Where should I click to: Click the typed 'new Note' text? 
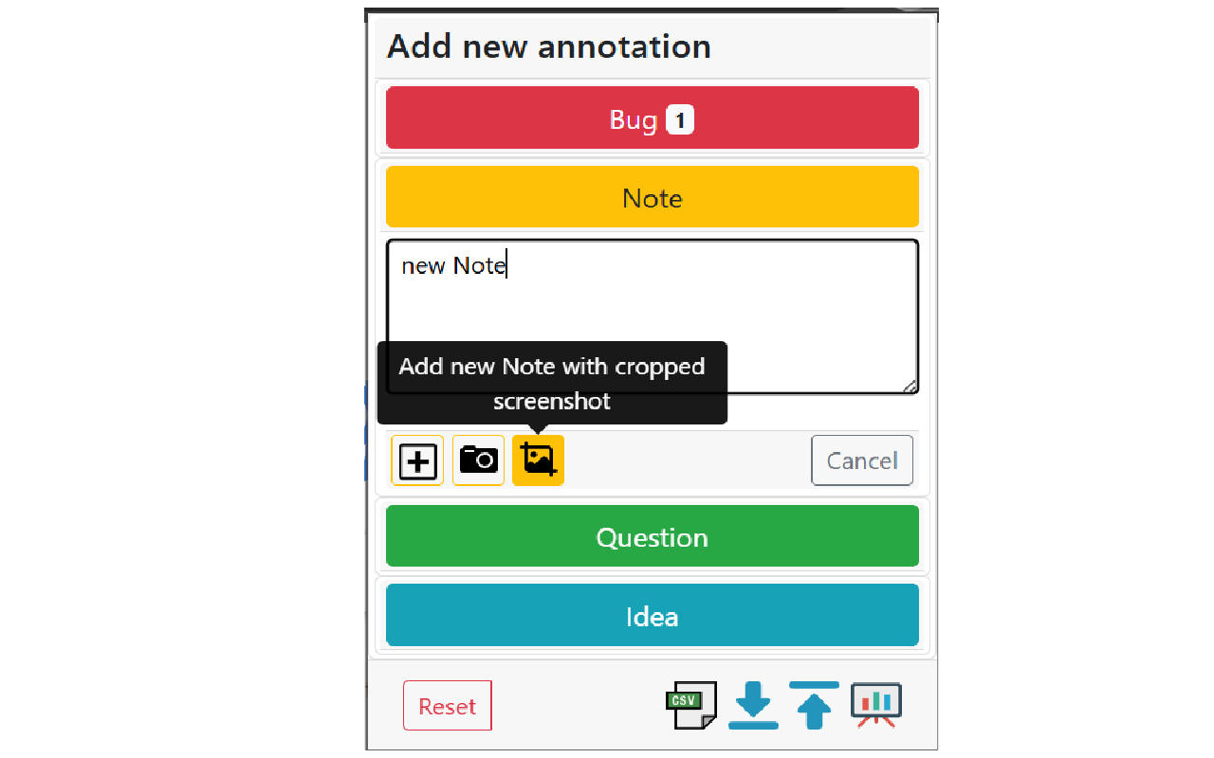tap(453, 266)
